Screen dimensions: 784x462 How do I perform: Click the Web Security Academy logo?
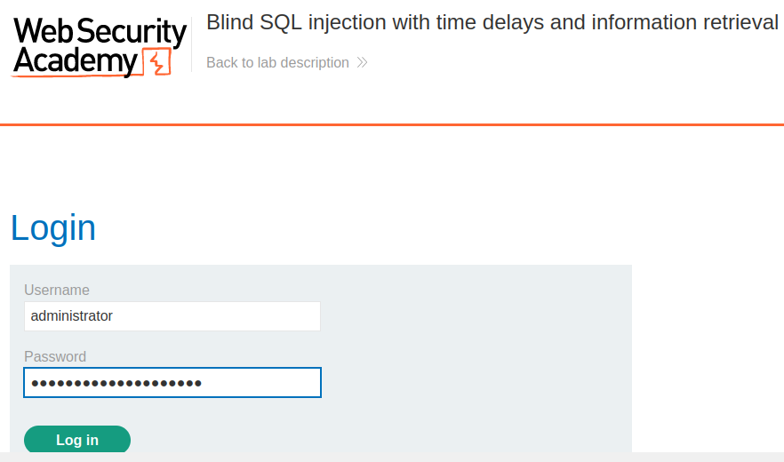tap(99, 47)
